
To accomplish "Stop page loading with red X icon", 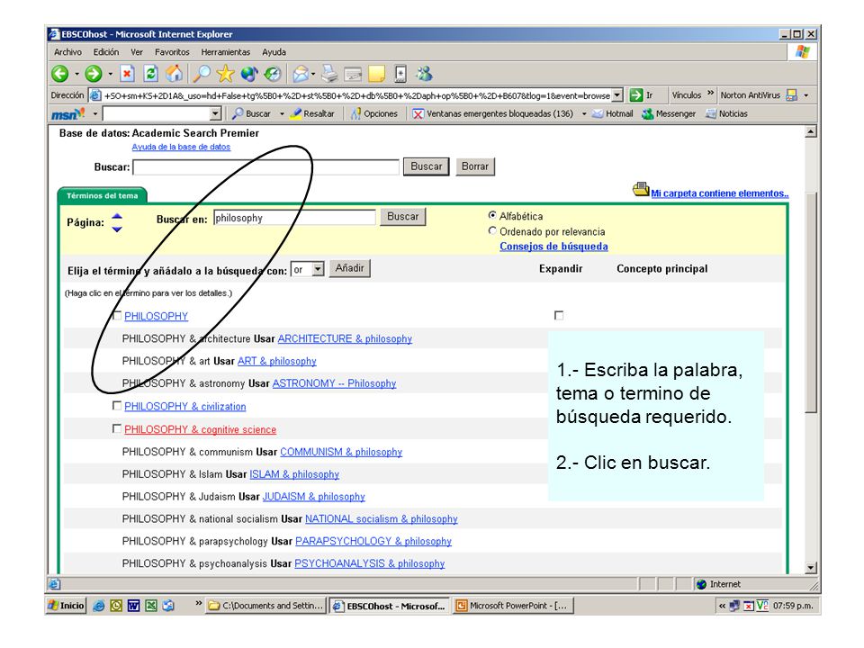I will tap(127, 73).
